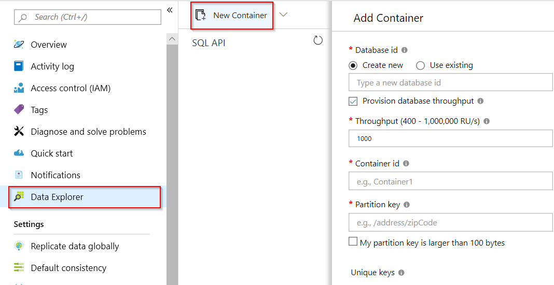554x285 pixels.
Task: Show info for Provision database throughput
Action: [x=480, y=101]
